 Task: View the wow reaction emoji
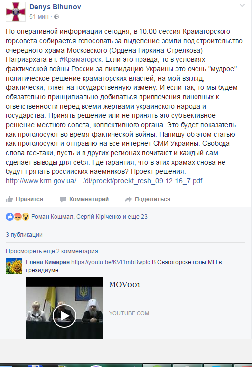click(26, 217)
